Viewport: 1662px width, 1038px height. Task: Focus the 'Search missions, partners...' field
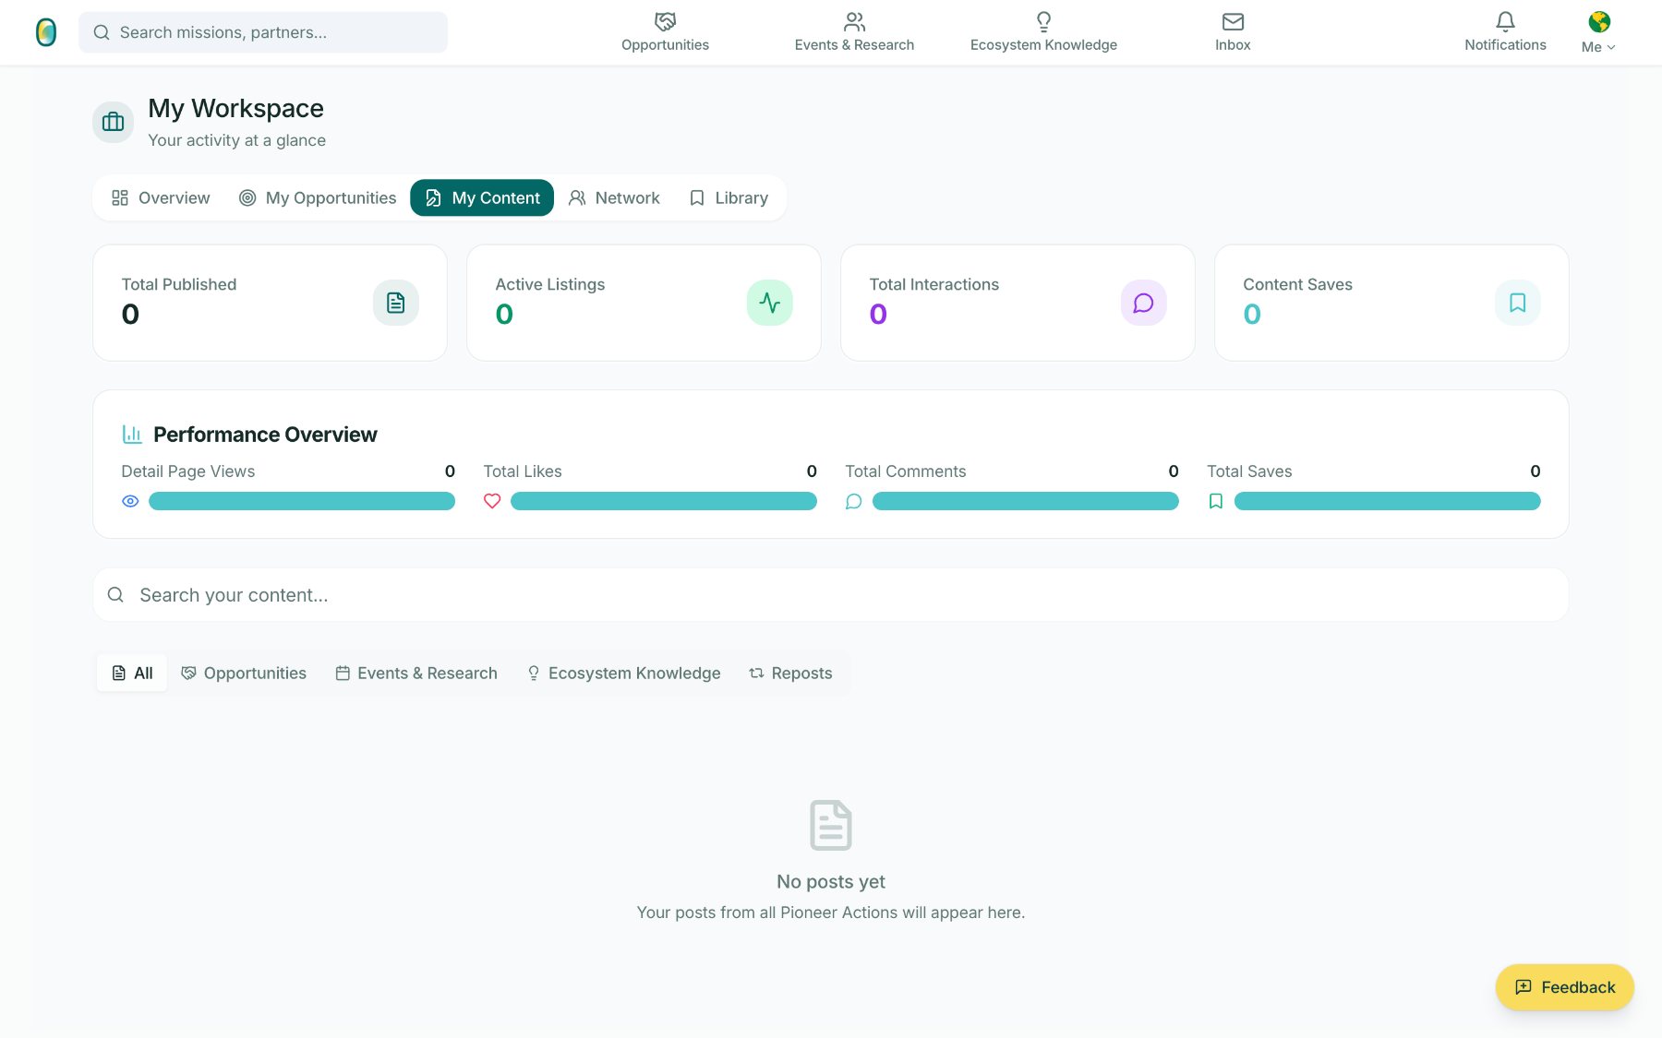pos(263,32)
